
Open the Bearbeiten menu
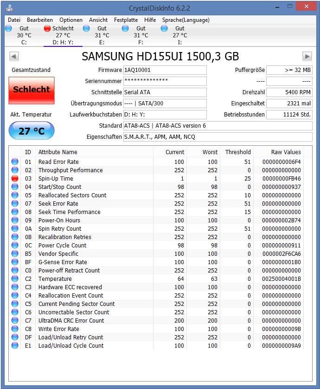tap(40, 20)
